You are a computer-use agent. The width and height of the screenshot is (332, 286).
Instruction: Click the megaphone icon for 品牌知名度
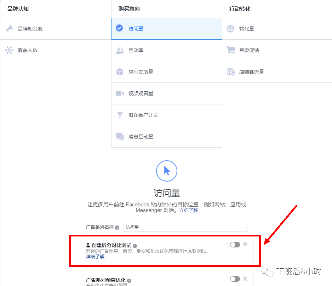point(9,29)
